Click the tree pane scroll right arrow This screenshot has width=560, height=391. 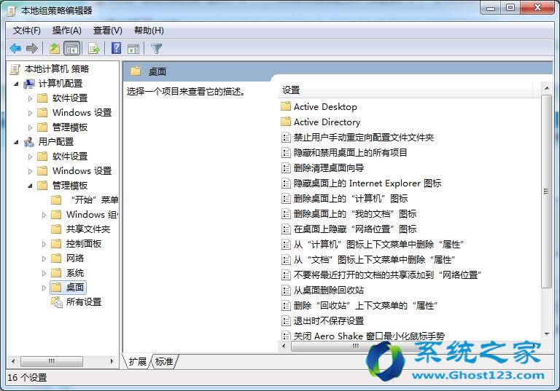(112, 361)
